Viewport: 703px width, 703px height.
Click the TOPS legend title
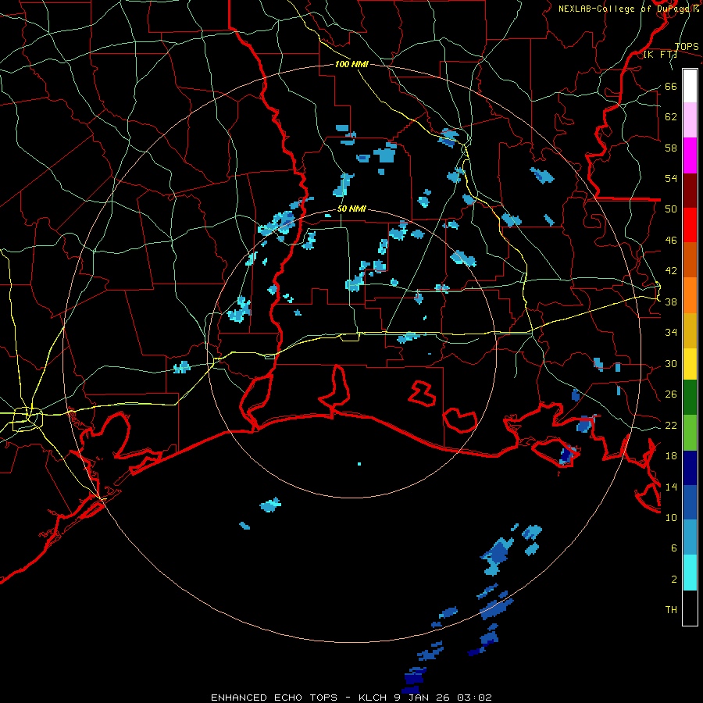687,46
